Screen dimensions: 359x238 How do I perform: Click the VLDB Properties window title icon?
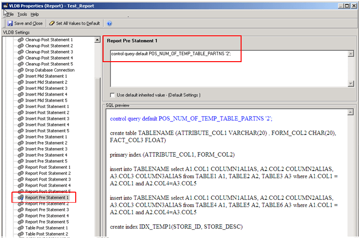pos(4,5)
